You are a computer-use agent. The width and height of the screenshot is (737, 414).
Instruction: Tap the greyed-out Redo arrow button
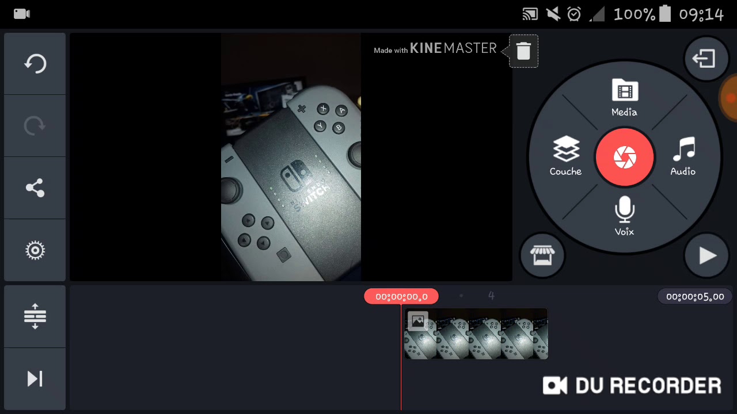35,125
